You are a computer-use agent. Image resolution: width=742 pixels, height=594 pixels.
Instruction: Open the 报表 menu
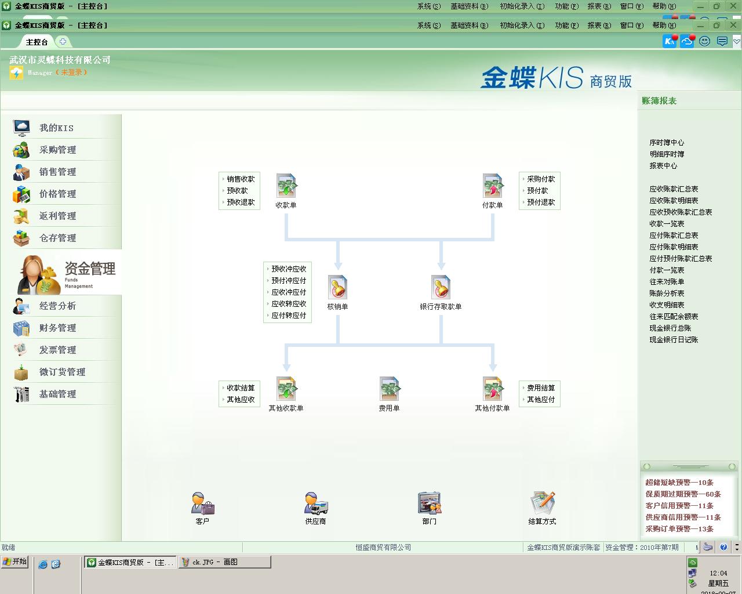599,25
